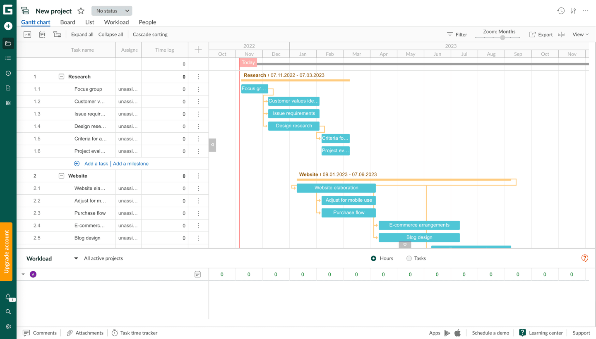Click Add a milestone link

[x=130, y=163]
